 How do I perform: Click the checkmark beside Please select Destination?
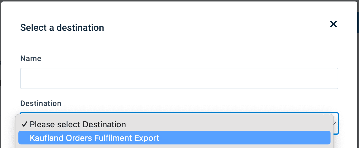point(25,124)
